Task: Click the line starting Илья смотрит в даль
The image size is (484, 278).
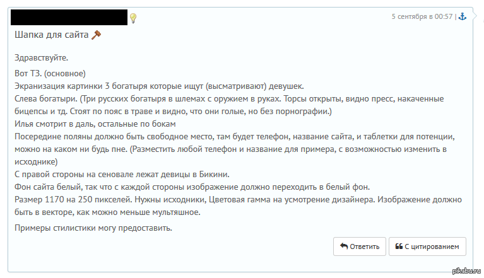Action: (x=95, y=123)
